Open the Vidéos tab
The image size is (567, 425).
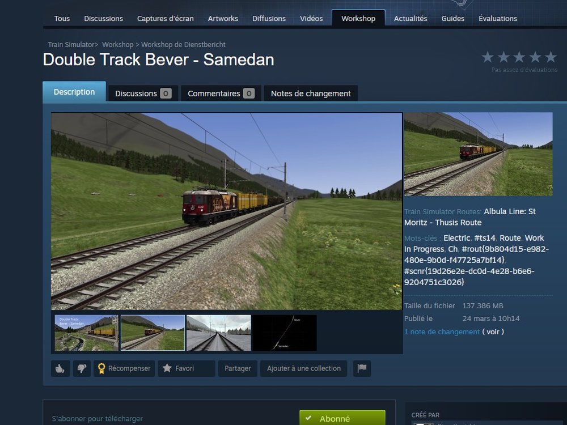pos(311,19)
